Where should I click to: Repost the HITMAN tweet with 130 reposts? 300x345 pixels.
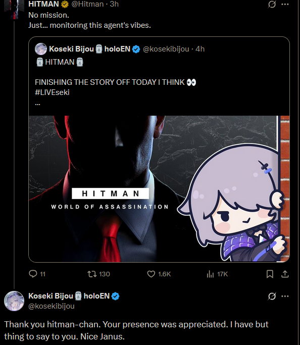pos(92,274)
